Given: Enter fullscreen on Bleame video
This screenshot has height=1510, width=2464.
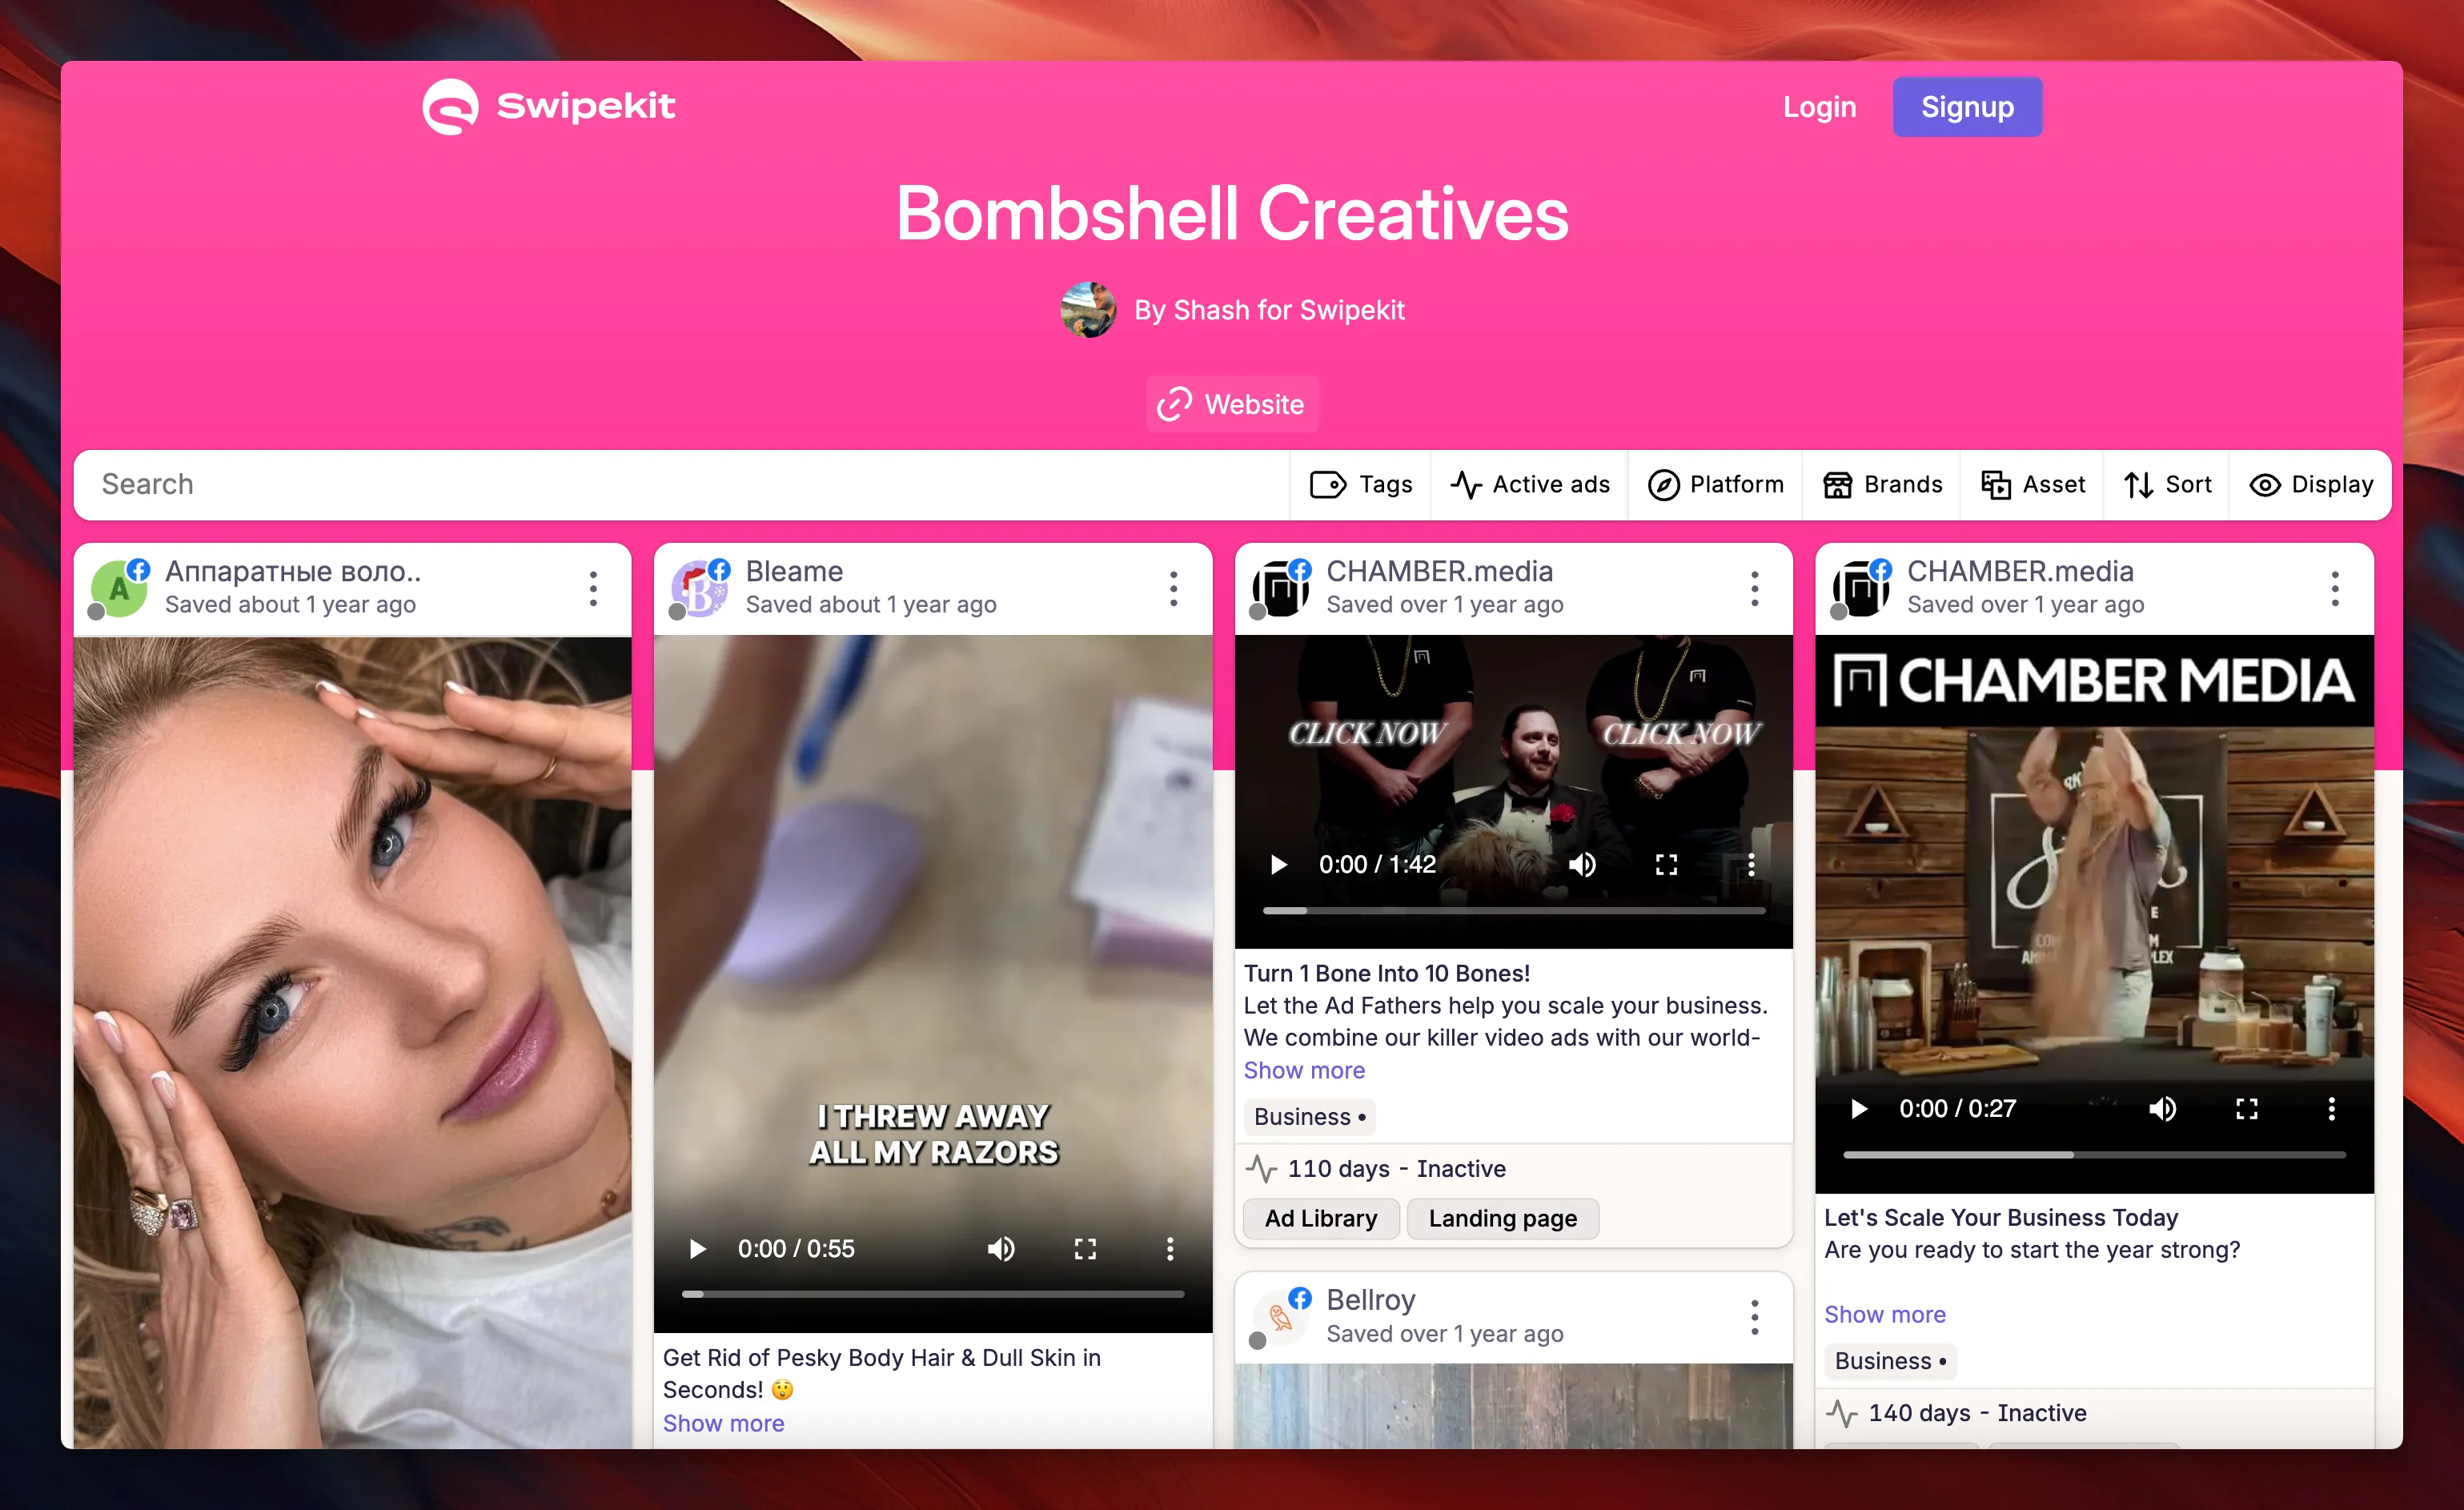Looking at the screenshot, I should [1086, 1249].
